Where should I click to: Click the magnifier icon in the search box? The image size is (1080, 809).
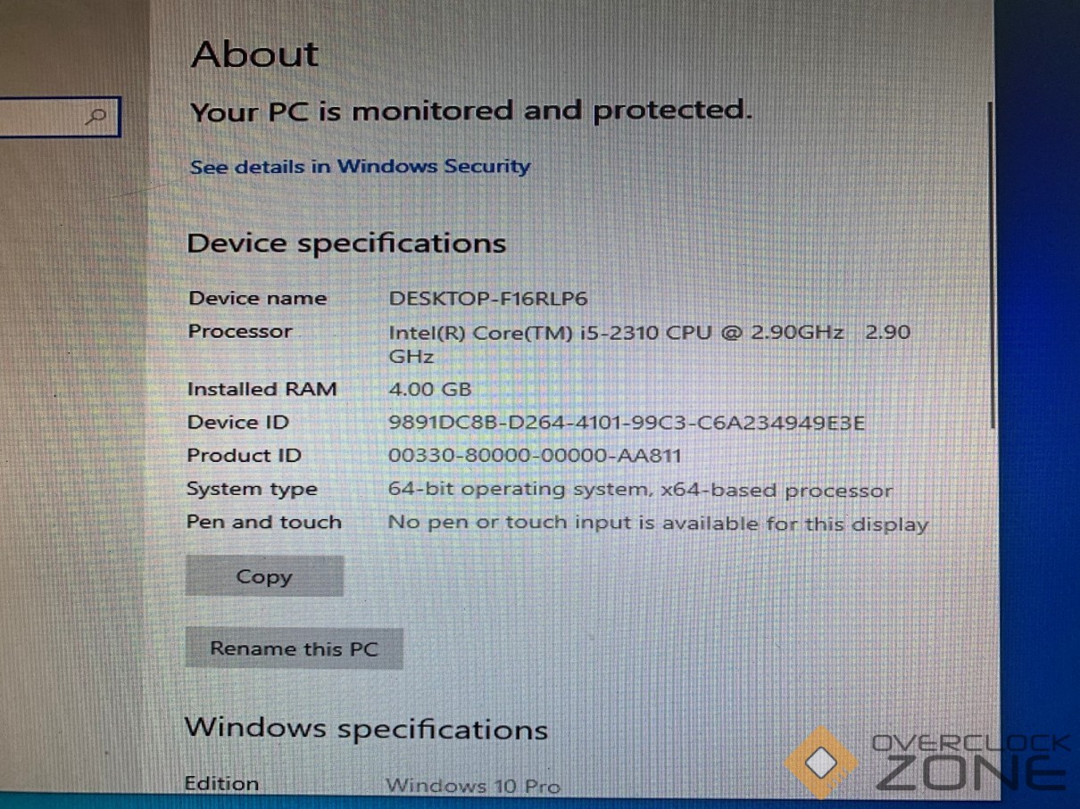pos(97,116)
